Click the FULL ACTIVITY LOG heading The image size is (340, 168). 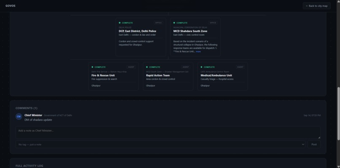pyautogui.click(x=29, y=165)
